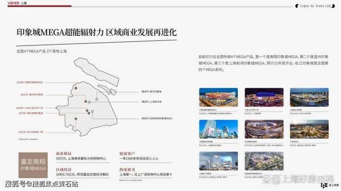341x191 pixels.
Task: Click text '14天6.73亿元, 带领嘉定区域经济飘红'
Action: tap(82, 174)
